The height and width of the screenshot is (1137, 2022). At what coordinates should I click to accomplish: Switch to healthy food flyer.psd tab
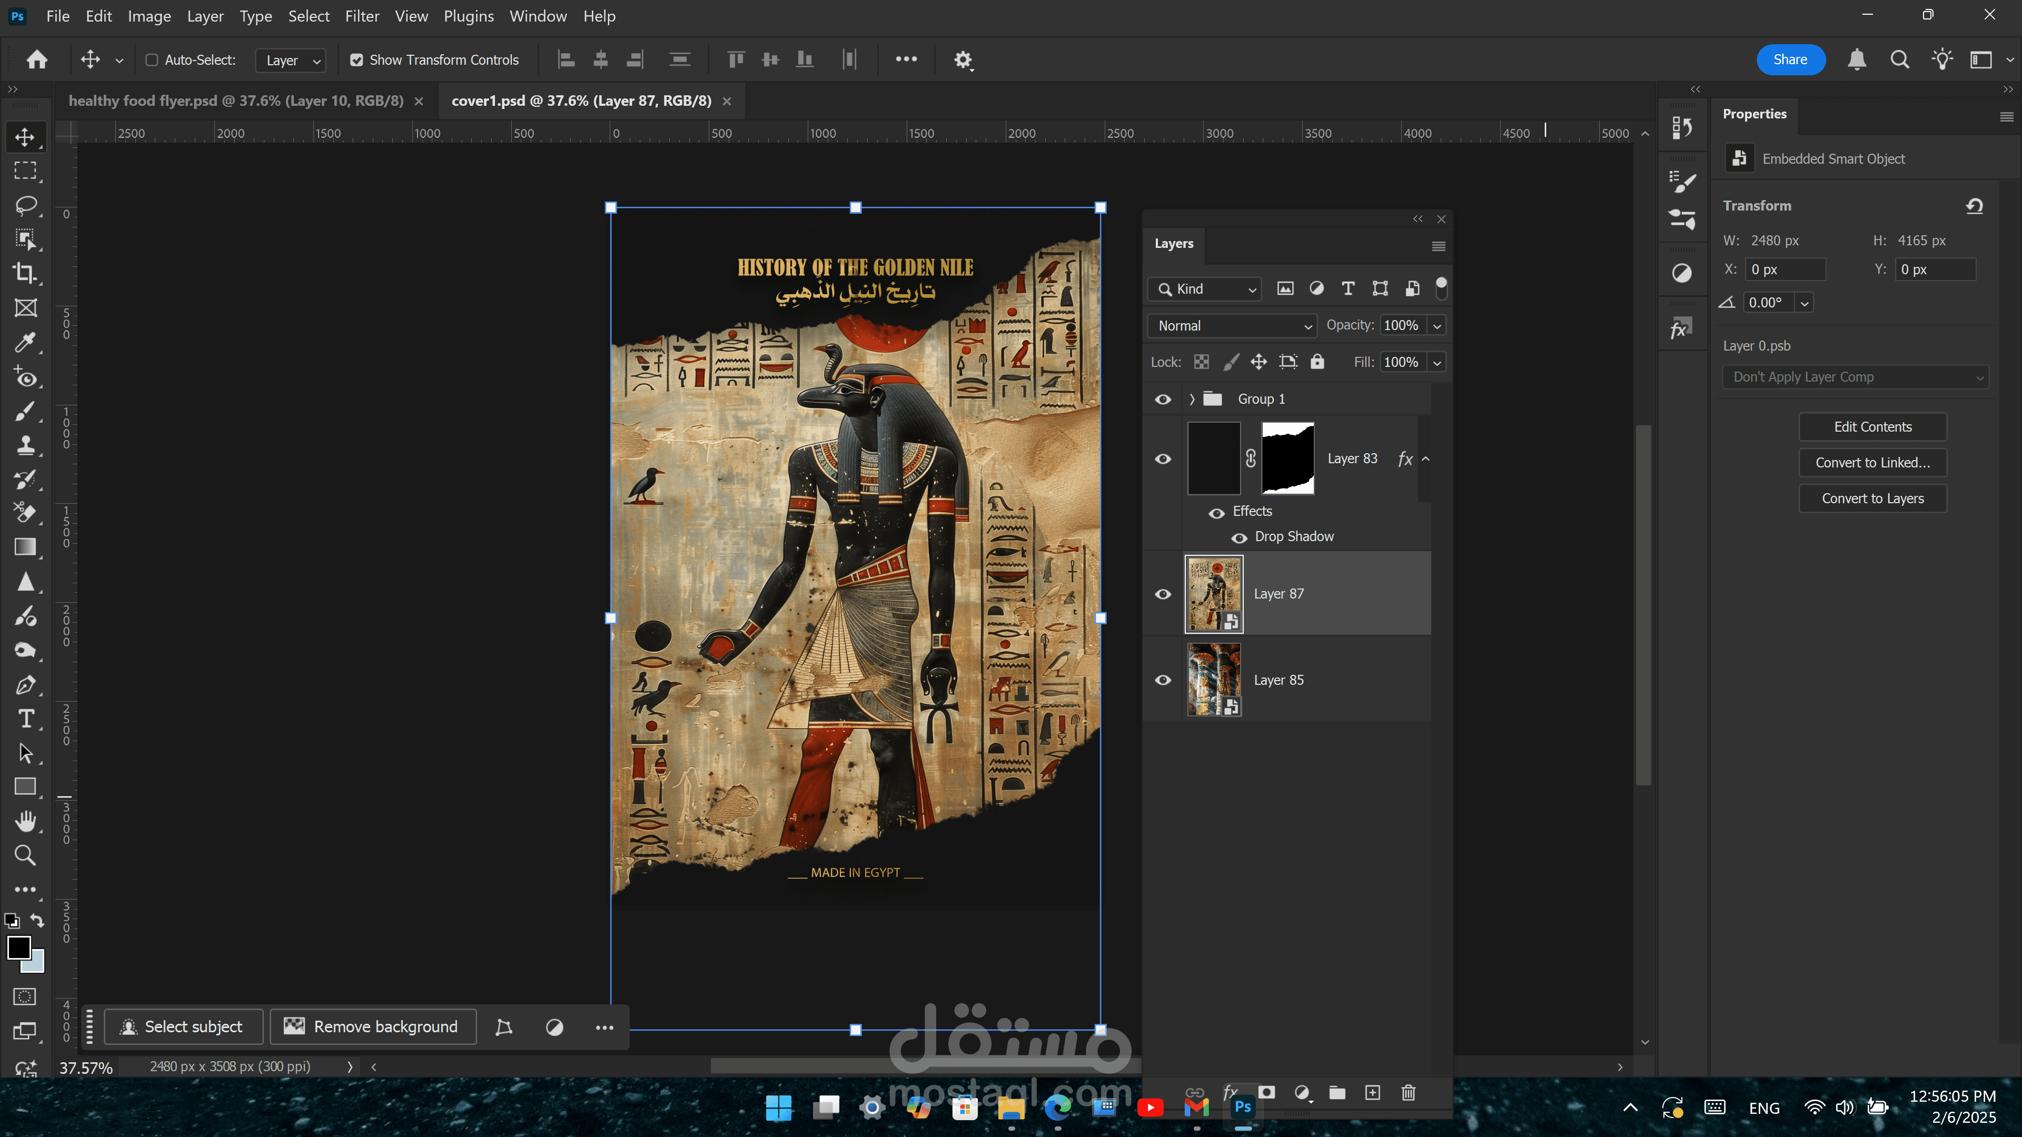(x=235, y=101)
